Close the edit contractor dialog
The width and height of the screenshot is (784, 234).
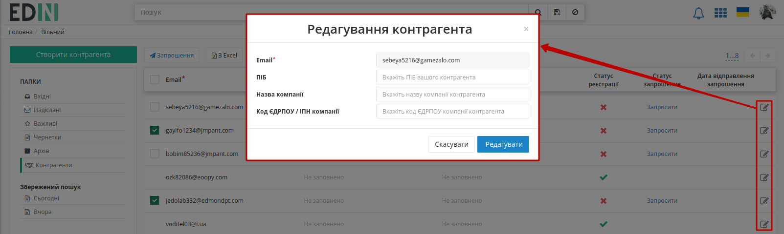[x=526, y=29]
